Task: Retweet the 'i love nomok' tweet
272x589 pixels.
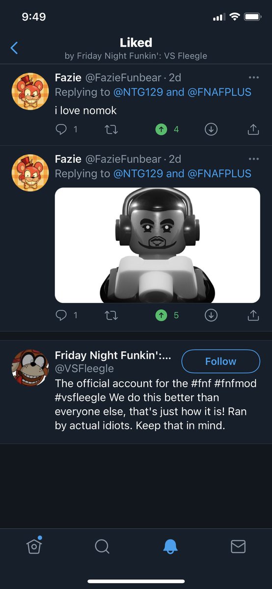Action: [112, 130]
